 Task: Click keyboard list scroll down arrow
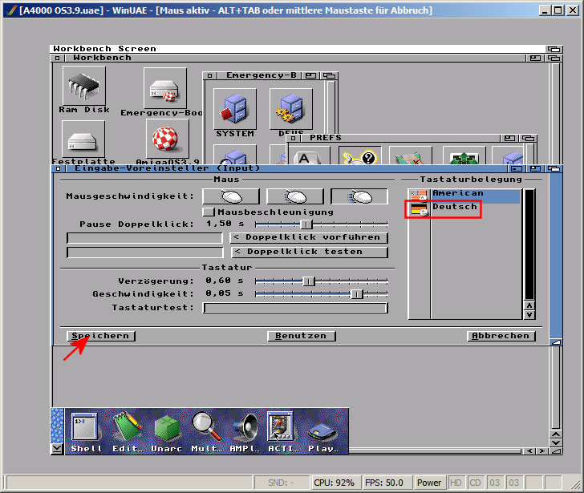click(529, 315)
